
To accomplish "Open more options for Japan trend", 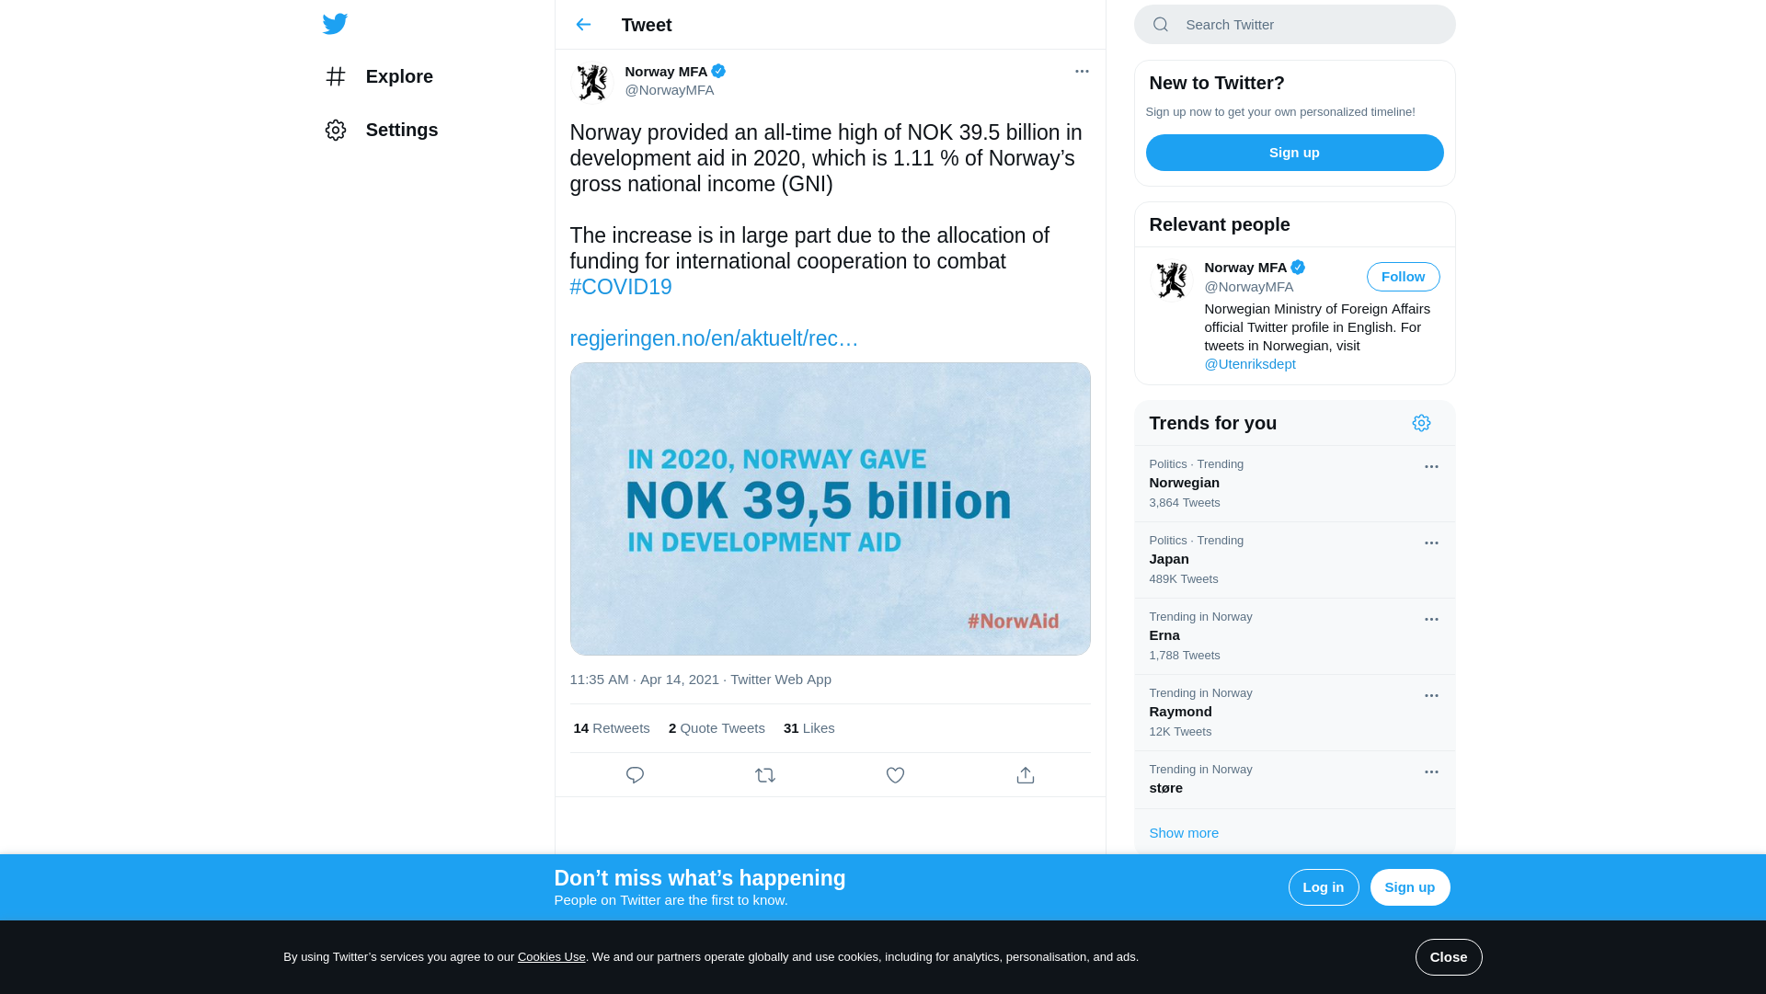I will [1431, 543].
